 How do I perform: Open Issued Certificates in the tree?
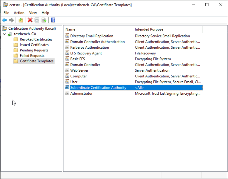click(34, 45)
